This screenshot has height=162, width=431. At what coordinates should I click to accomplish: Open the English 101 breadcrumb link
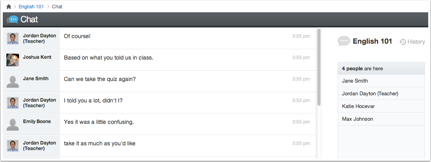(31, 7)
